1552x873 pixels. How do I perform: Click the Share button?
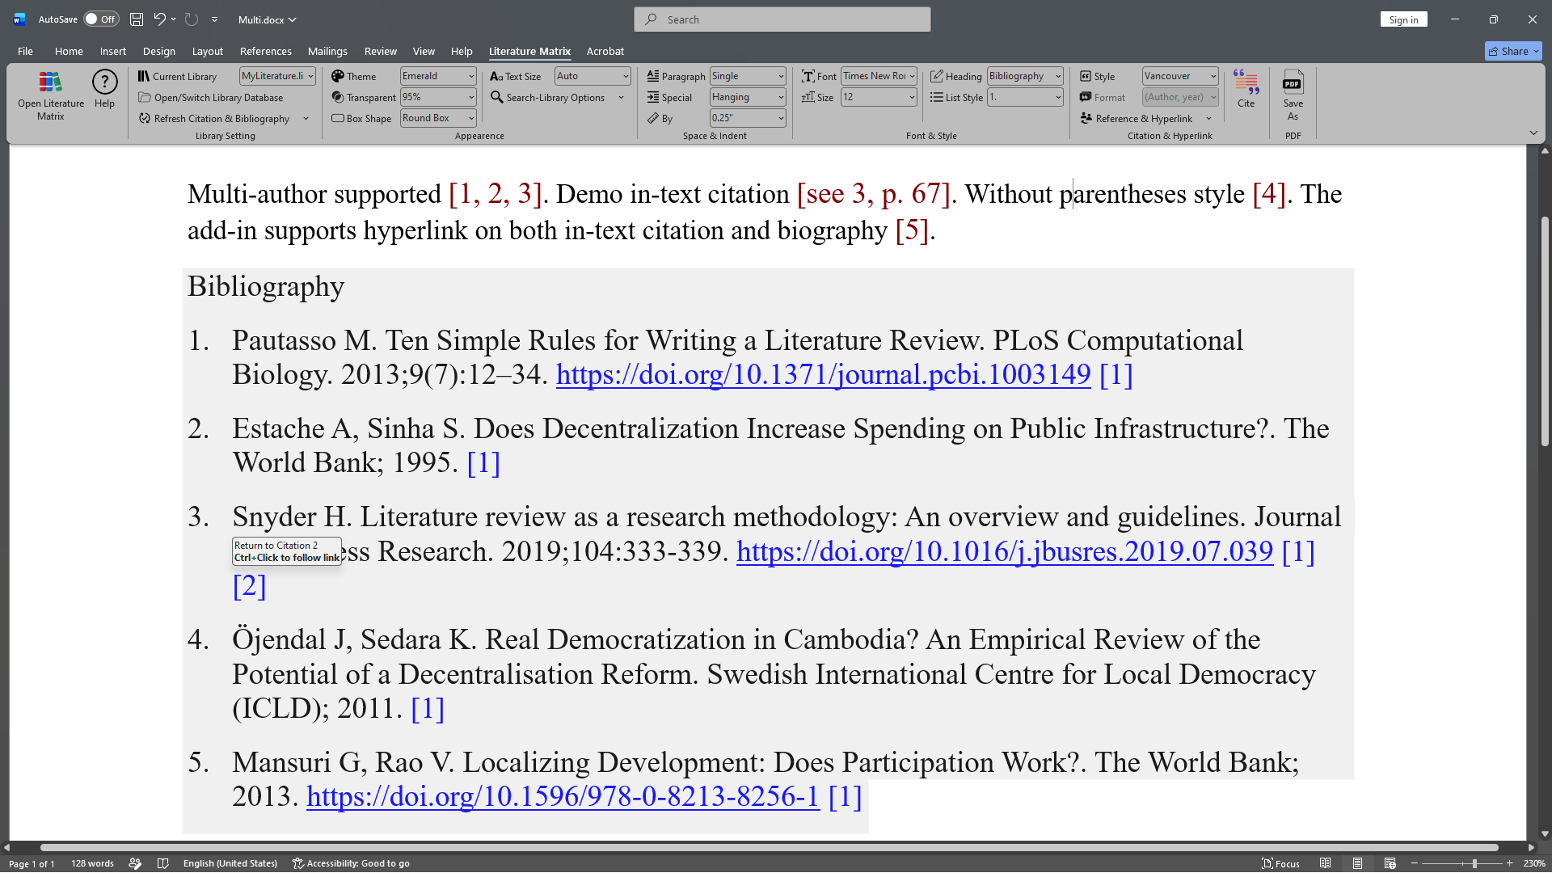1513,51
